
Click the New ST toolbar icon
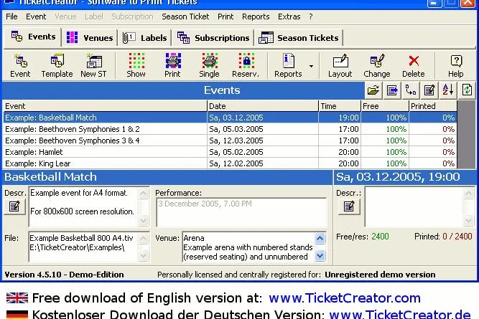click(x=93, y=65)
